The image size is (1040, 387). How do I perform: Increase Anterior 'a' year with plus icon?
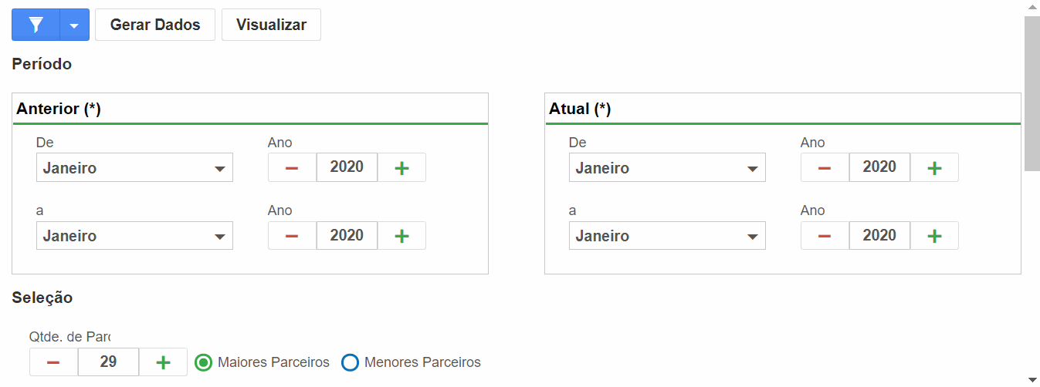(401, 236)
